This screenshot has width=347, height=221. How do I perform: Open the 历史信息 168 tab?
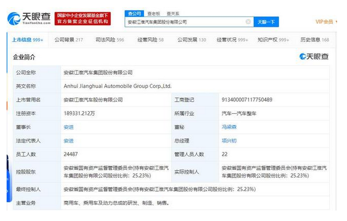(315, 40)
